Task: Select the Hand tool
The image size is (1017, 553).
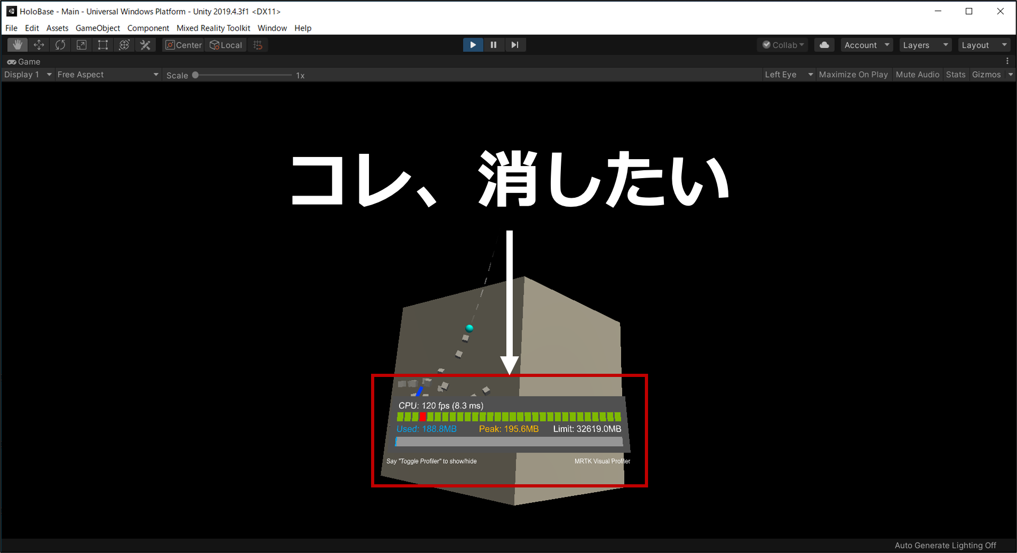Action: tap(17, 45)
